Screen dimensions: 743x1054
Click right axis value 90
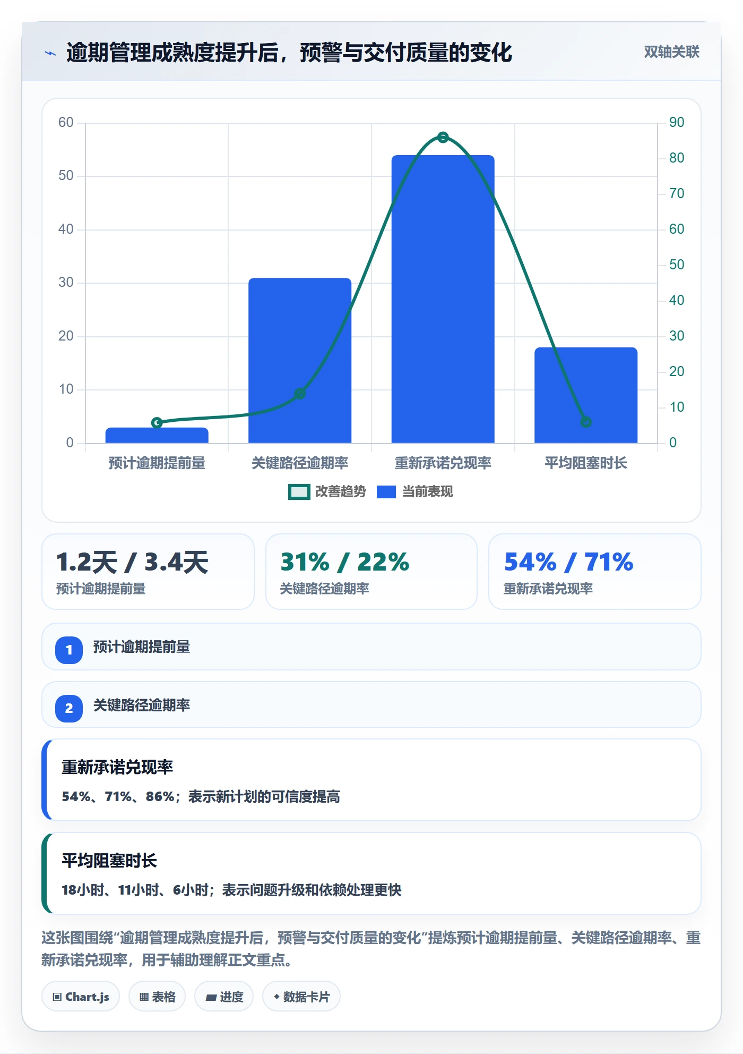tap(677, 122)
